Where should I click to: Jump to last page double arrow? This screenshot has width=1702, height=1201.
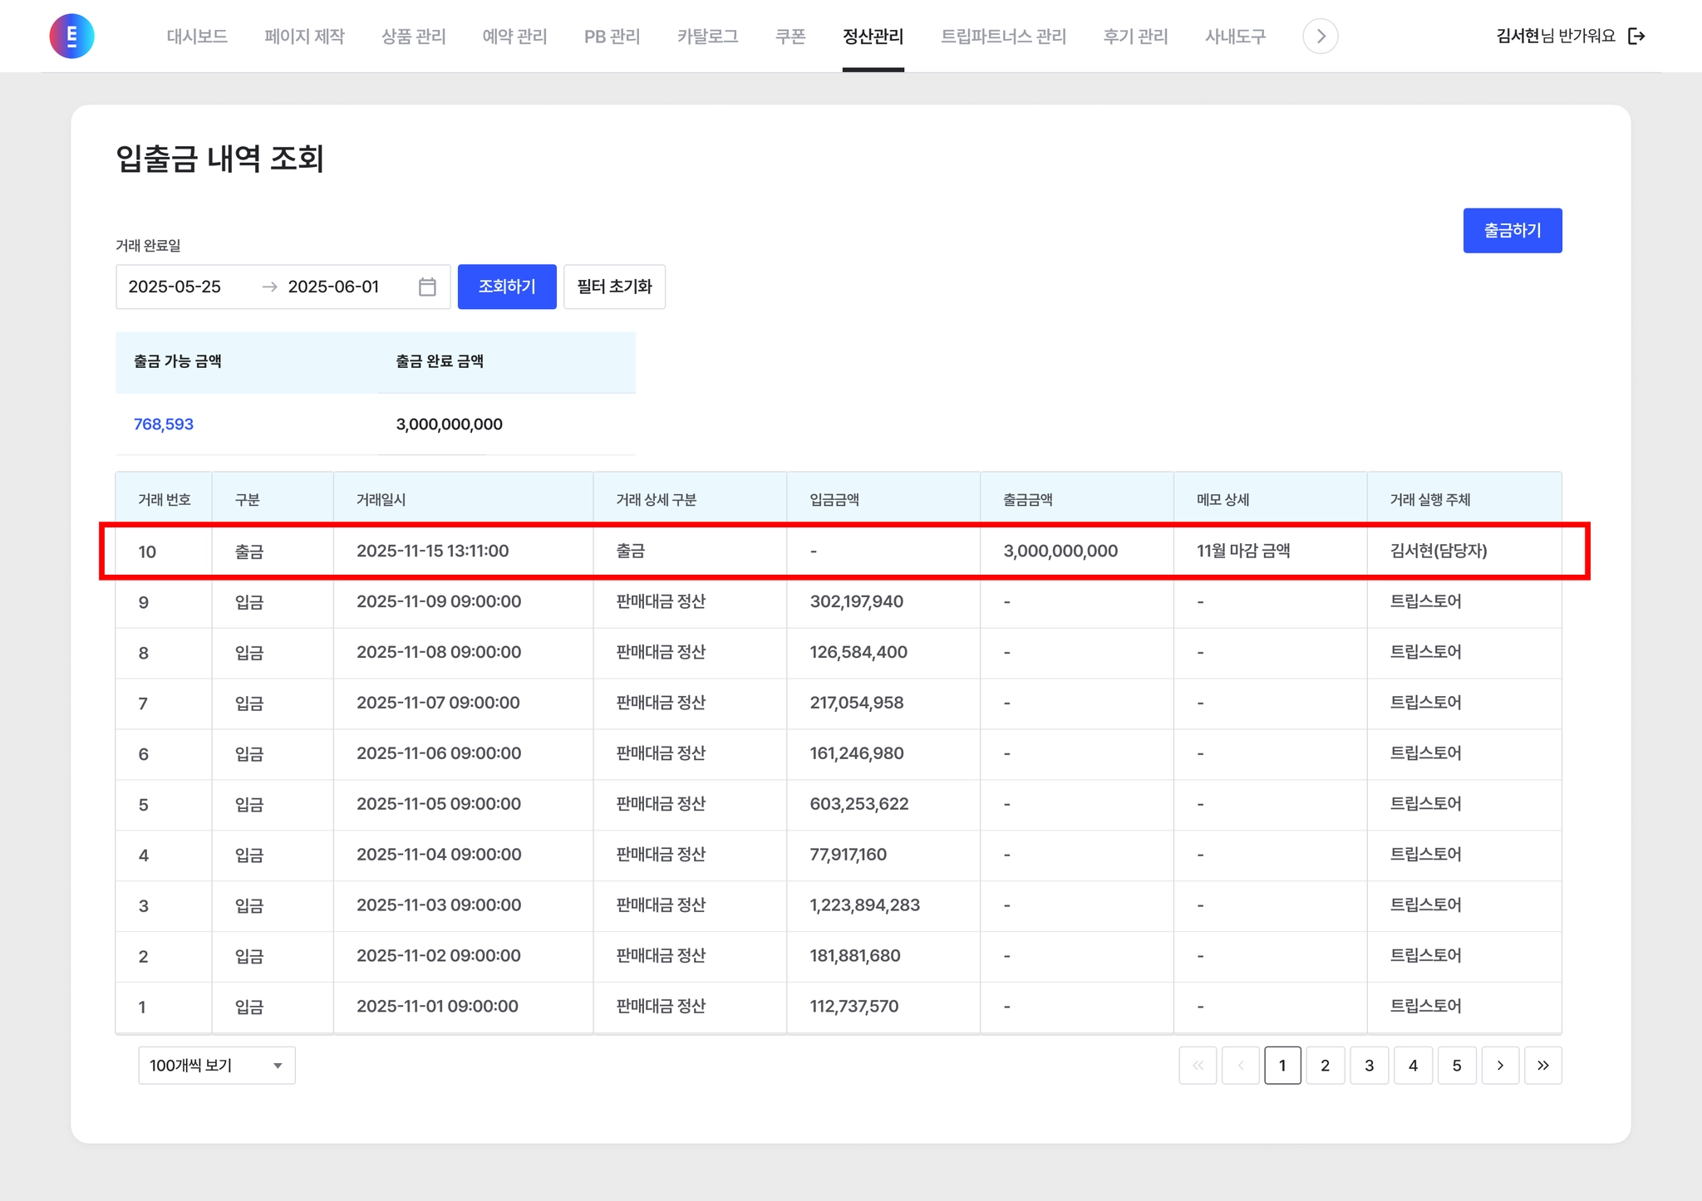click(x=1543, y=1066)
